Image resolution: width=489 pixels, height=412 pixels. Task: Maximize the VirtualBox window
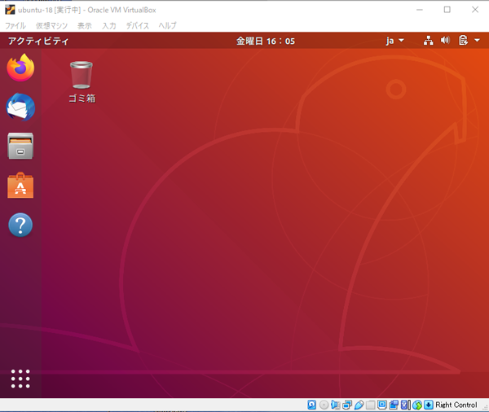coord(447,10)
